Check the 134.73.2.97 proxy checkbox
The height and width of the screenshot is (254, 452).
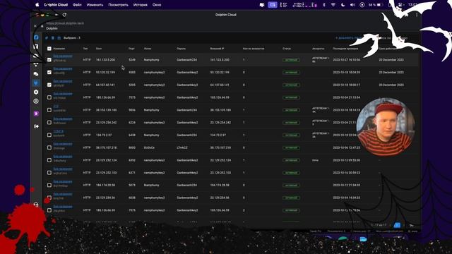coord(49,135)
